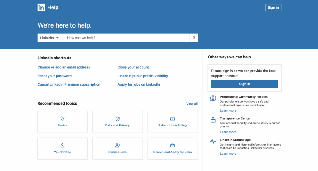Click Learn more under Transparency Center

[228, 132]
